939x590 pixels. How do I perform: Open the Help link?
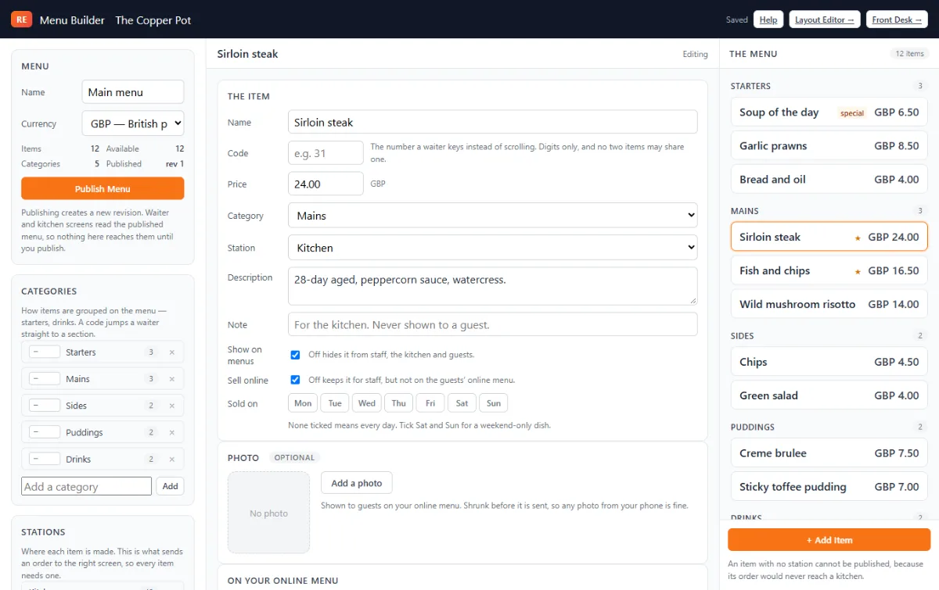tap(768, 20)
